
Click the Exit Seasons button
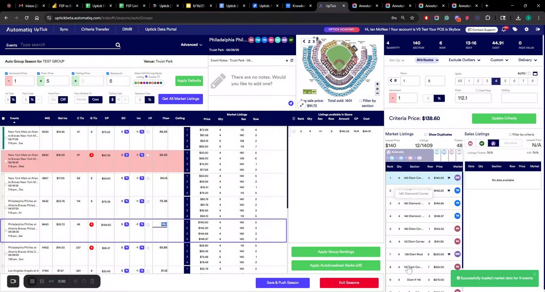349,283
